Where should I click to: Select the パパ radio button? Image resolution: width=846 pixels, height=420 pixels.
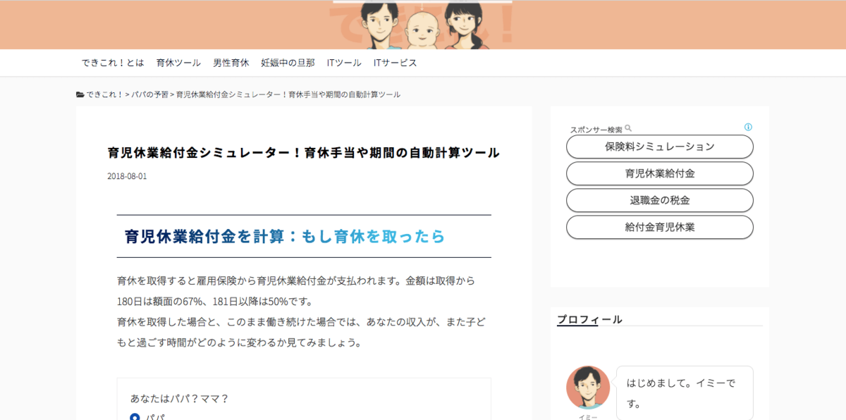[135, 416]
